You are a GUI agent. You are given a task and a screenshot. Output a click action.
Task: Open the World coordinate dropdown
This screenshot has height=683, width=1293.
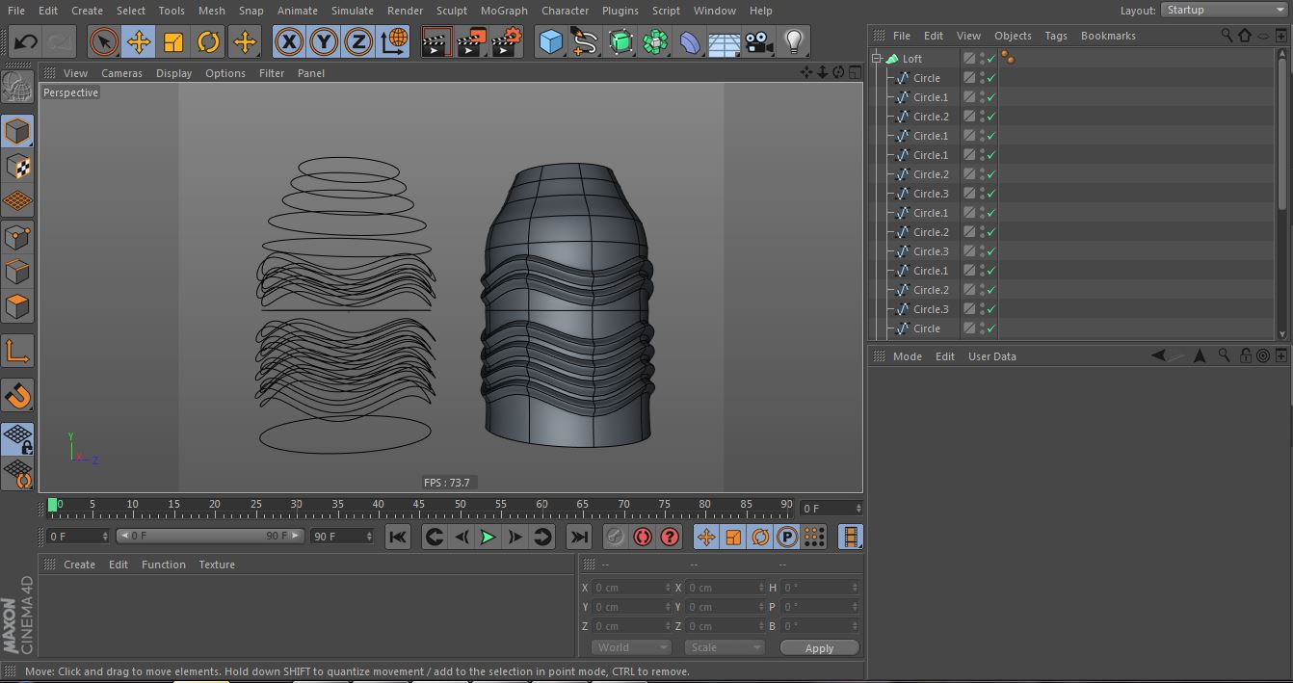(631, 647)
